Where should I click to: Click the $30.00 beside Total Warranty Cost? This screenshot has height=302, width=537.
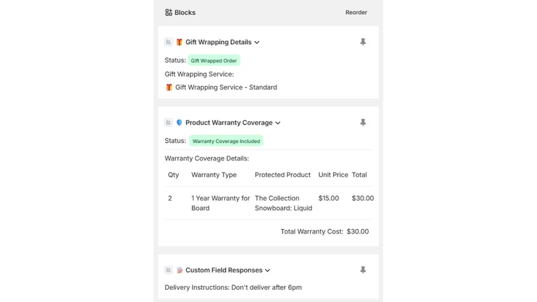358,232
